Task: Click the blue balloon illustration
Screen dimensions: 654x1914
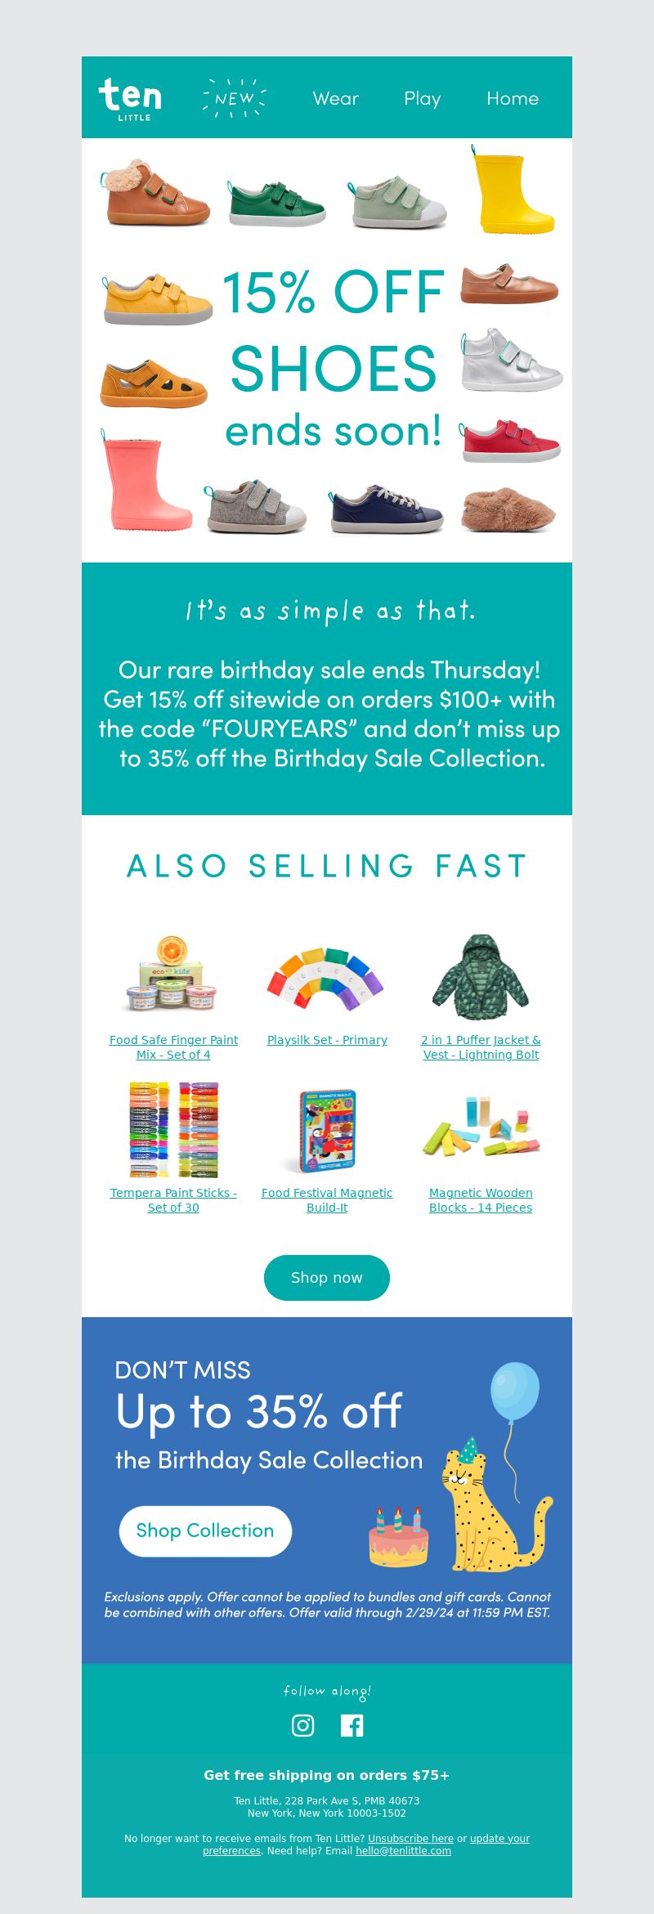Action: click(514, 1391)
